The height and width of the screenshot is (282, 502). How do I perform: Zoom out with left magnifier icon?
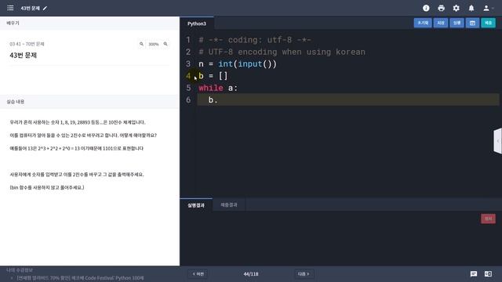(x=141, y=44)
